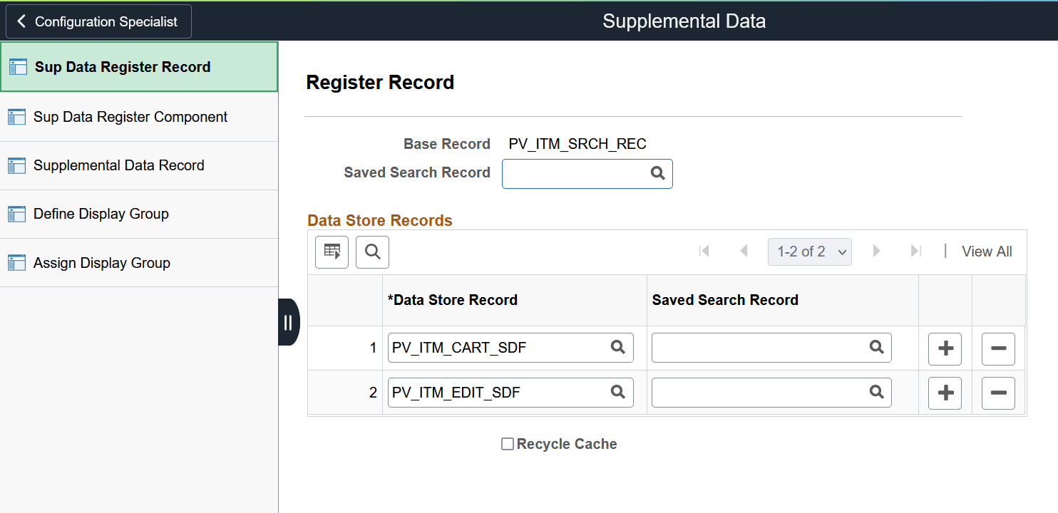The height and width of the screenshot is (513, 1058).
Task: Open the 1-2 of 2 rows selector
Action: click(809, 252)
